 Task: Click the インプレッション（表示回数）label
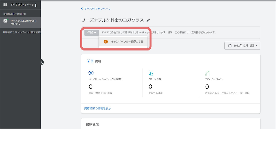tap(106, 79)
